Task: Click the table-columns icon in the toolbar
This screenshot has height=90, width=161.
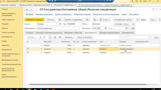Action: [60, 37]
